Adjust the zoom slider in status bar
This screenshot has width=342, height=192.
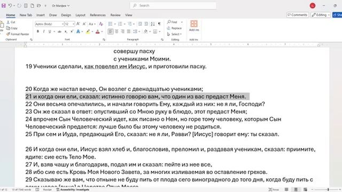(328, 190)
